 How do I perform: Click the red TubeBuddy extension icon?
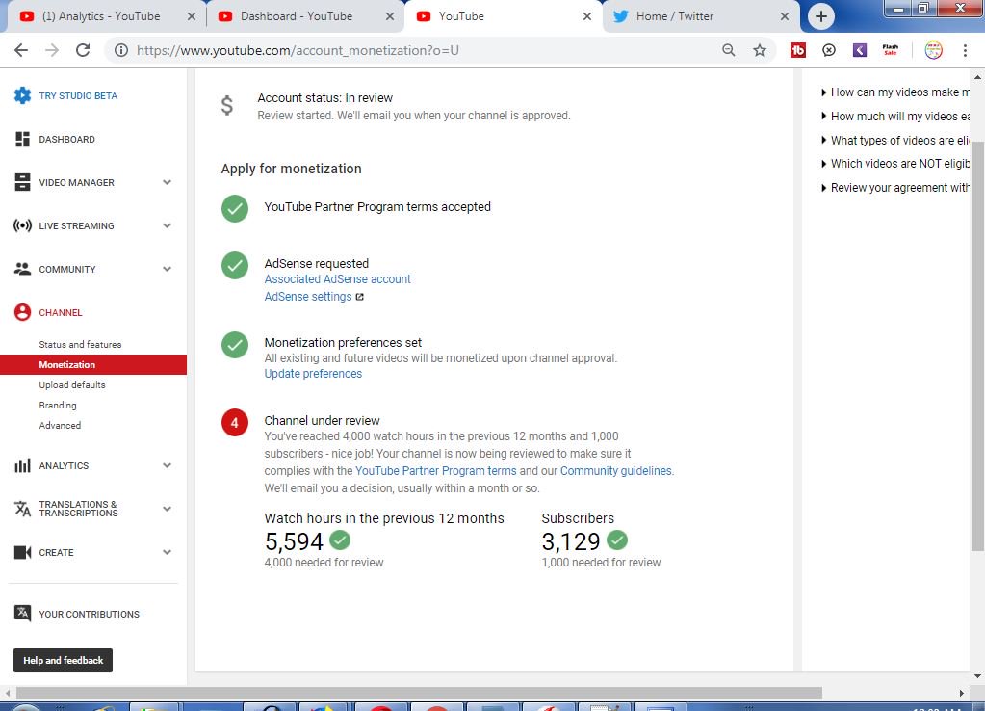tap(798, 50)
